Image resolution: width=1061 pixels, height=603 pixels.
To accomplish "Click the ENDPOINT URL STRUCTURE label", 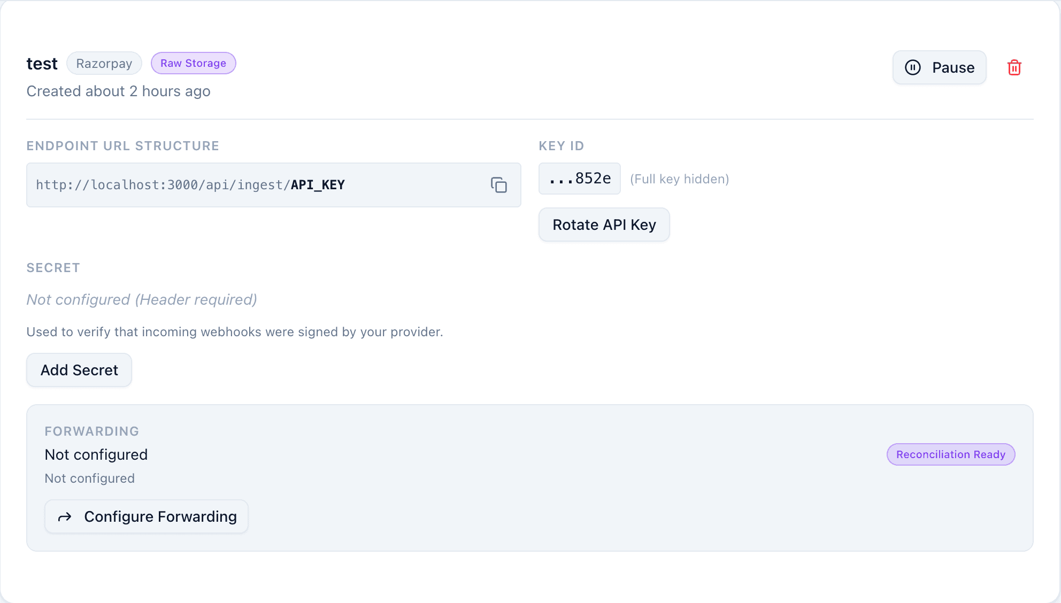I will [x=122, y=146].
